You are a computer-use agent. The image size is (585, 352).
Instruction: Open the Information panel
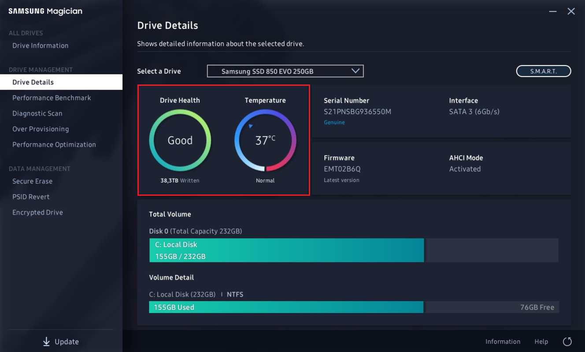503,341
